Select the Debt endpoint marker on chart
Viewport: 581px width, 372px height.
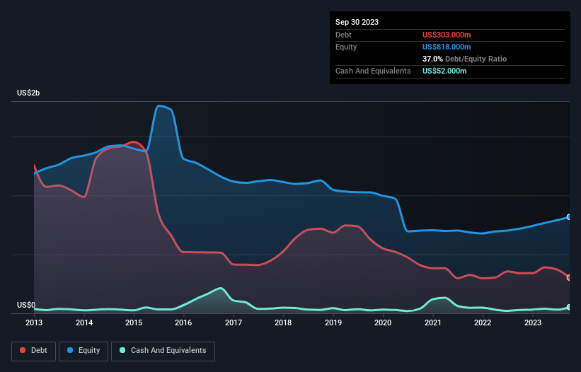(x=569, y=278)
